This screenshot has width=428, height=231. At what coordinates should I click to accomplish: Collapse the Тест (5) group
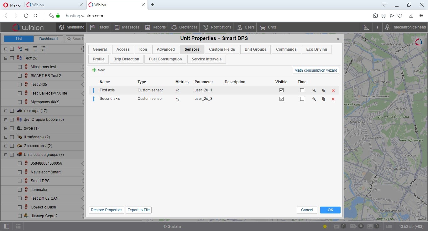click(6, 58)
